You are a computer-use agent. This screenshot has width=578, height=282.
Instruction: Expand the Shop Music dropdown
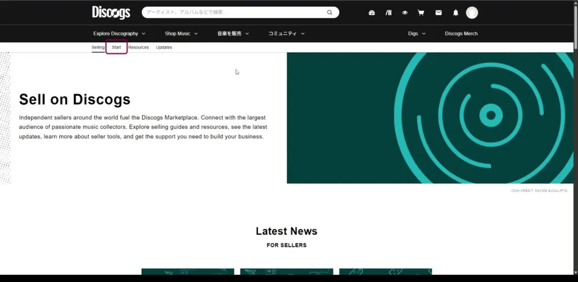point(181,33)
